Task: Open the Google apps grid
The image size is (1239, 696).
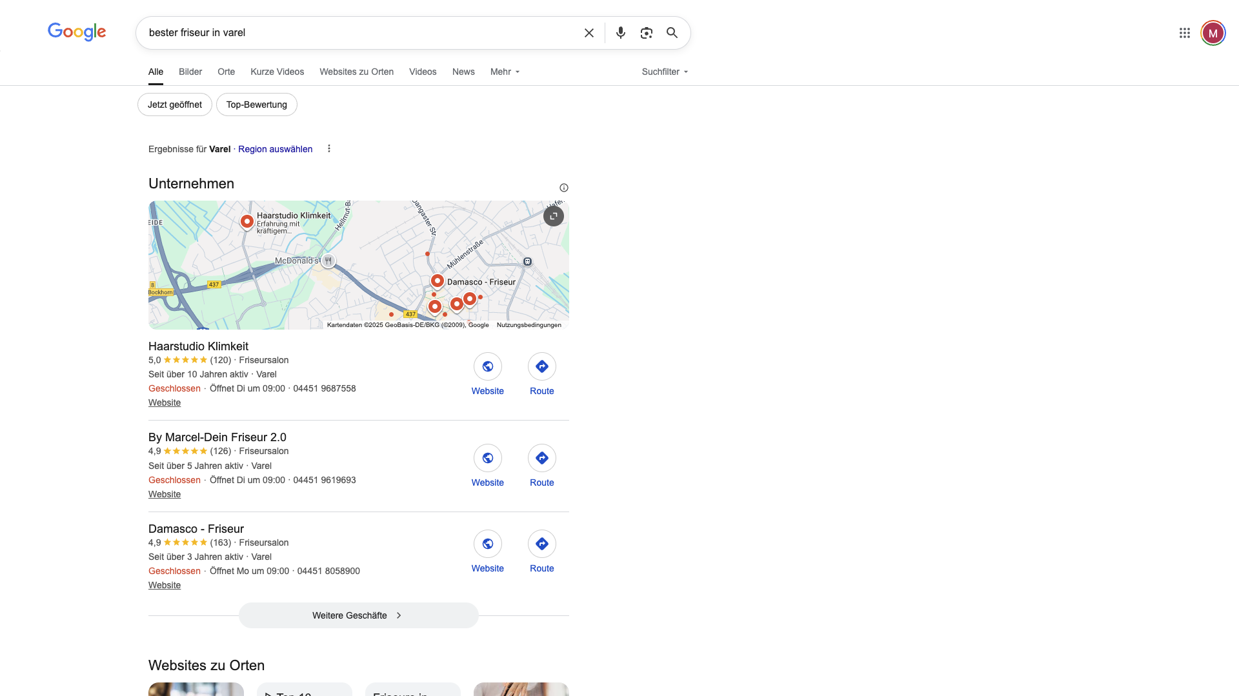Action: tap(1184, 32)
